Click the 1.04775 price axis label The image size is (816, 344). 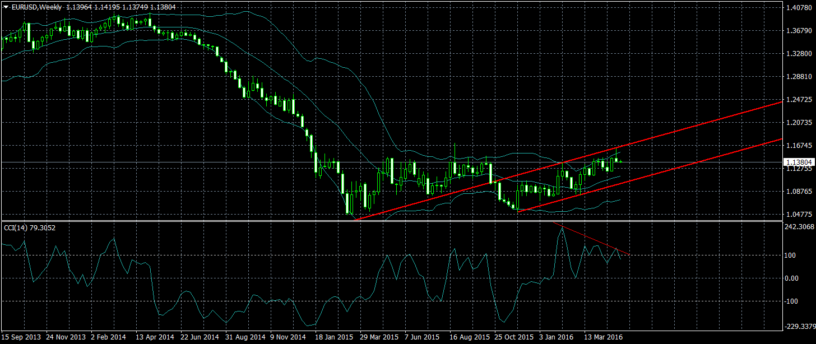(x=799, y=215)
